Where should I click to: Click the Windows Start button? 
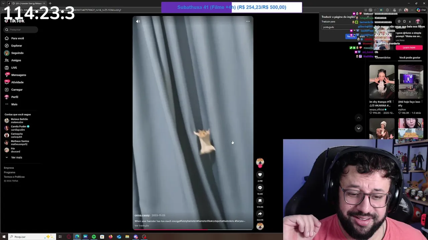click(x=4, y=237)
